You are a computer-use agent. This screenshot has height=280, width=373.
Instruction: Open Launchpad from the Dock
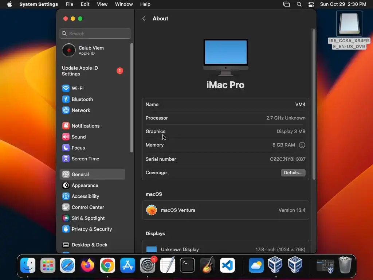tap(48, 265)
